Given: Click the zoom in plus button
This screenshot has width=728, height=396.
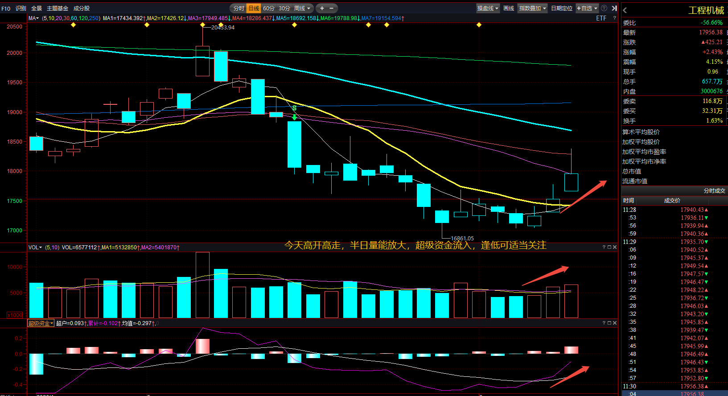Looking at the screenshot, I should tap(322, 8).
